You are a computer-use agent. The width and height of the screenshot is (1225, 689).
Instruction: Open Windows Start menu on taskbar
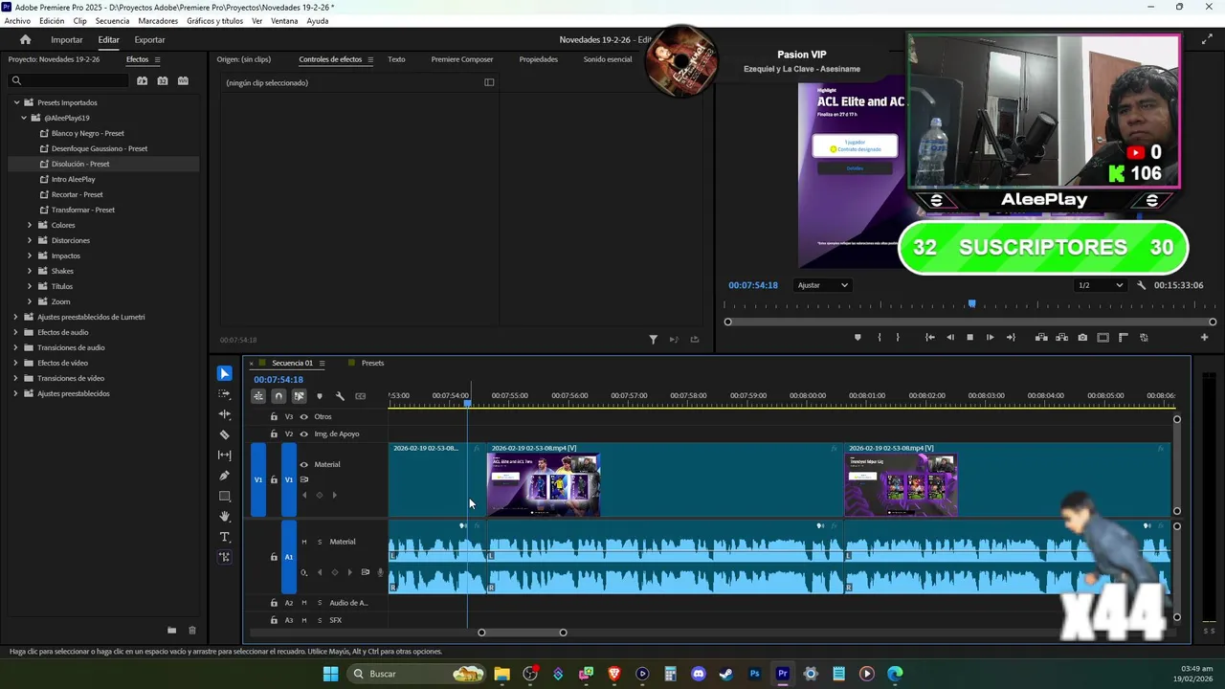click(x=330, y=674)
